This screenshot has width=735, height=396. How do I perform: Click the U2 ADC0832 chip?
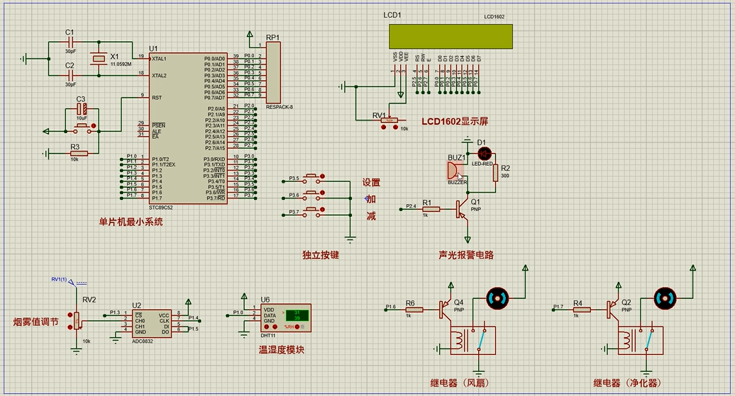(152, 322)
